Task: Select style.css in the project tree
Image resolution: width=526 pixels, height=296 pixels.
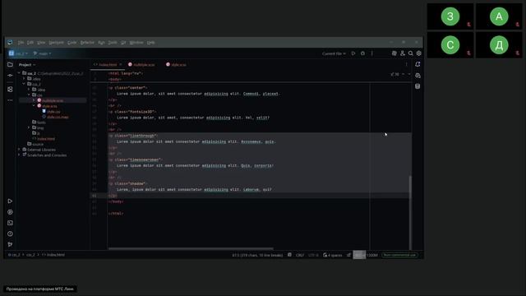Action: (x=51, y=112)
